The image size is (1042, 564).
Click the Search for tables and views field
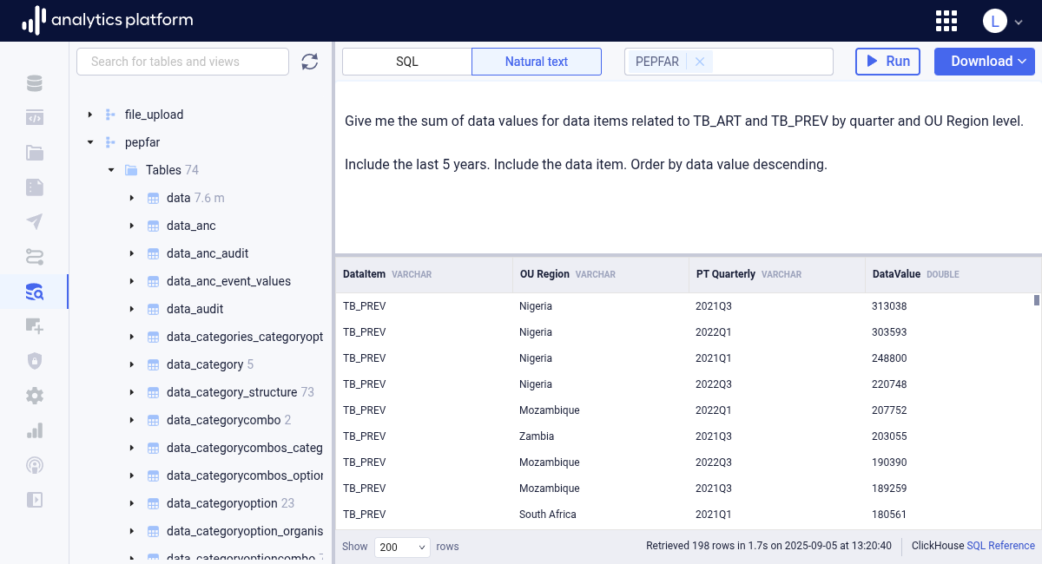click(x=182, y=62)
